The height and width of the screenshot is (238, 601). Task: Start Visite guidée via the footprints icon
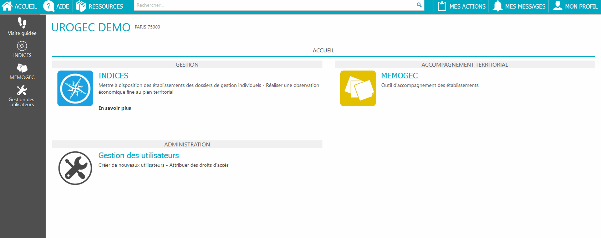(22, 23)
